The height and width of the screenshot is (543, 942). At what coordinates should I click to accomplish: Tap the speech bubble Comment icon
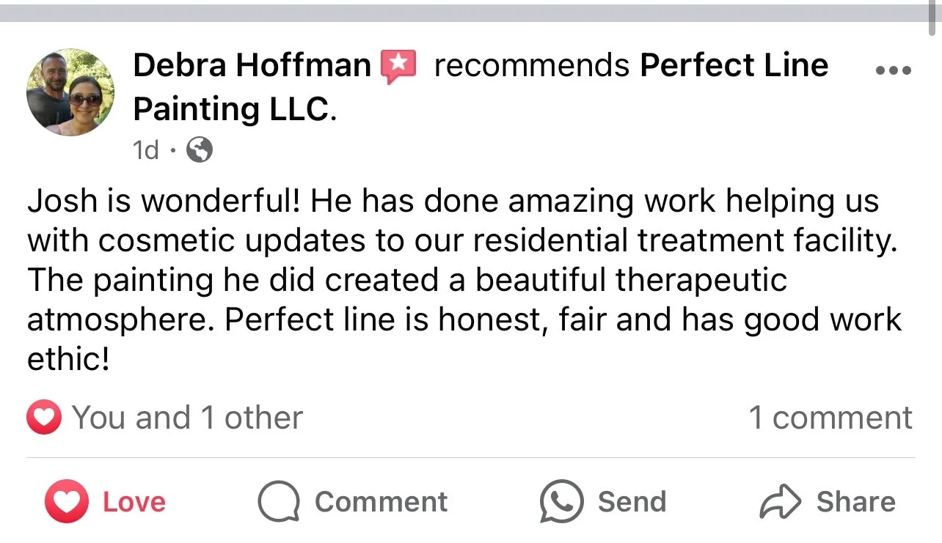(279, 502)
